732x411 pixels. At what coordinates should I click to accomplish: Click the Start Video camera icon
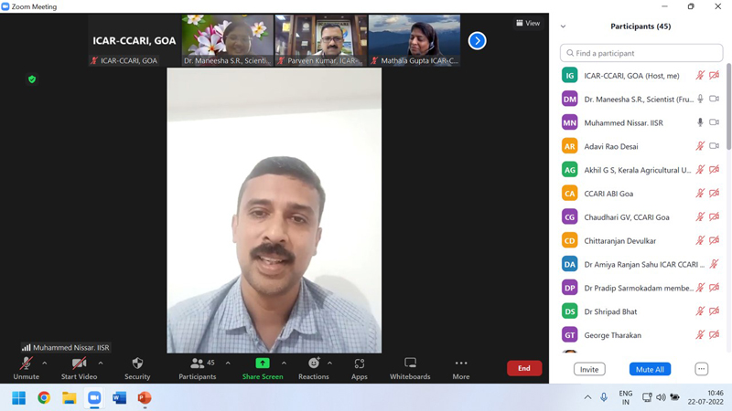tap(79, 363)
